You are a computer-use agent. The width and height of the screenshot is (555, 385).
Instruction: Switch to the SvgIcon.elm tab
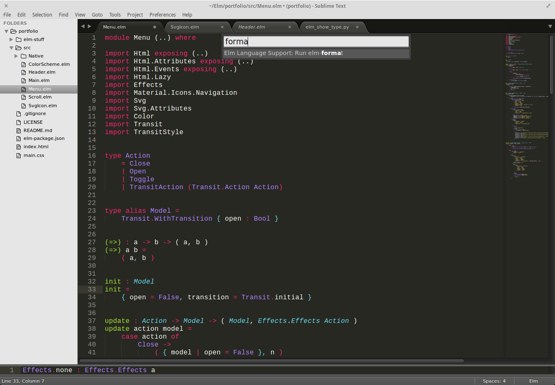click(196, 27)
